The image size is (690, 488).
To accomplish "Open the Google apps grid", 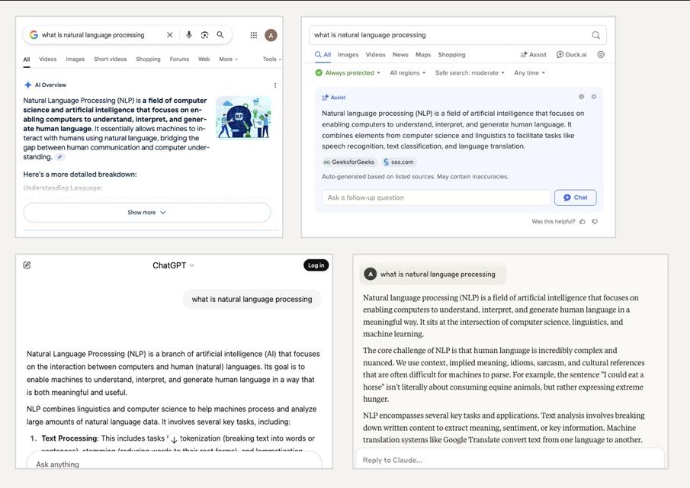I will pos(253,35).
